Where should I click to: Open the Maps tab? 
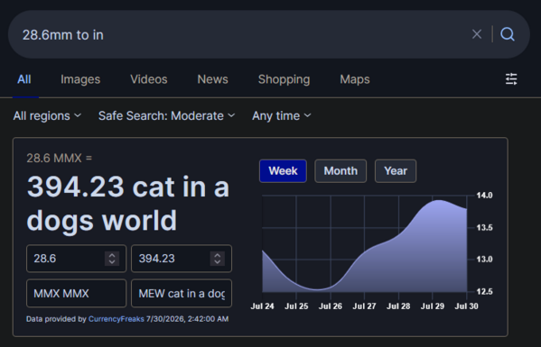coord(355,79)
